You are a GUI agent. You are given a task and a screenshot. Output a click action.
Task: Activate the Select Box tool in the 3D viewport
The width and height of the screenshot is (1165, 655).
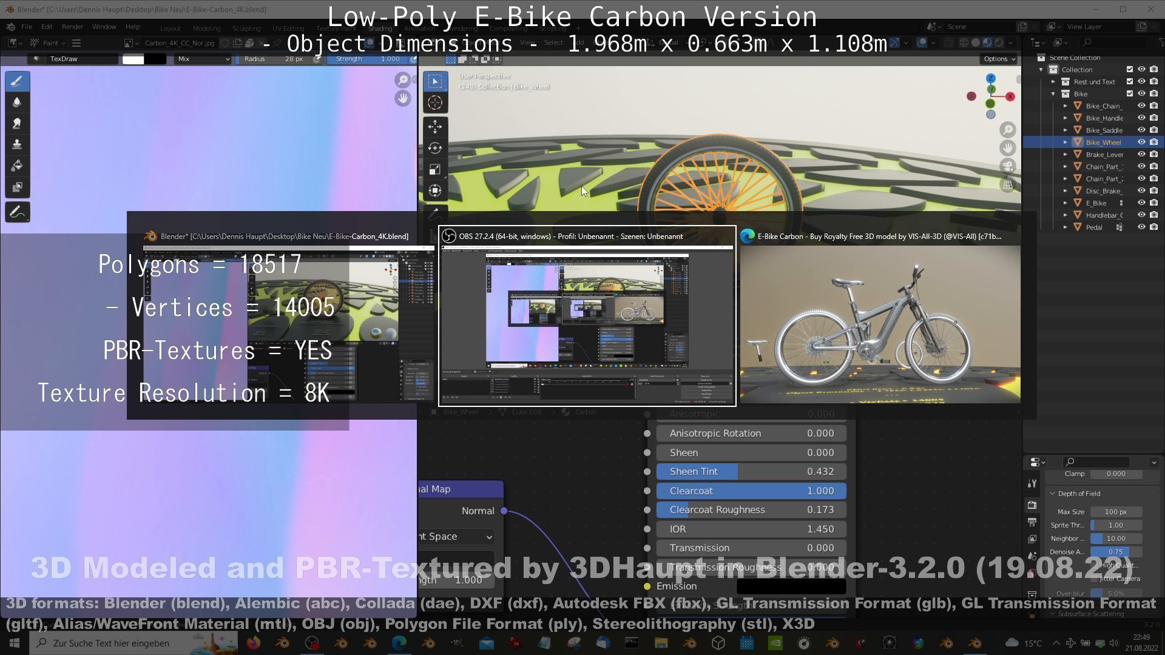tap(435, 81)
